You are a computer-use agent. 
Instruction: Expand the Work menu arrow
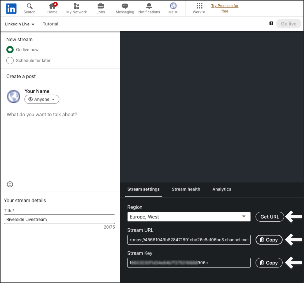click(x=204, y=12)
